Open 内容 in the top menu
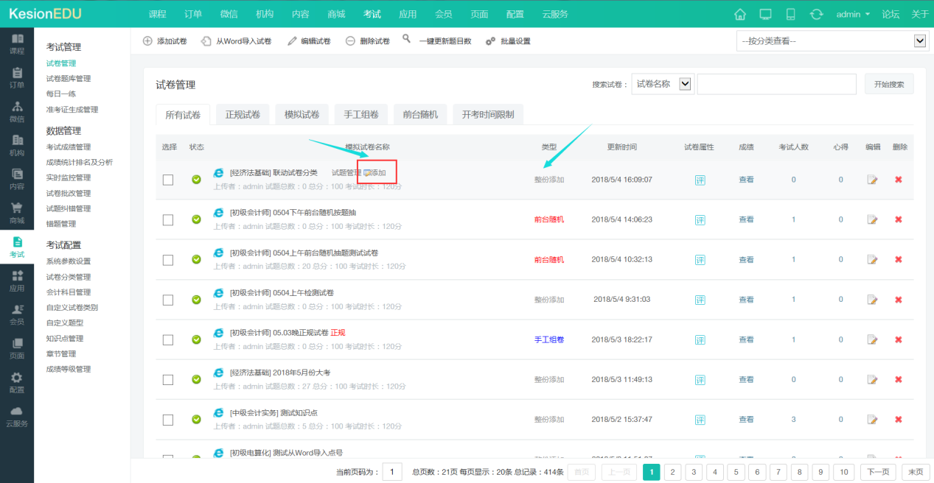Screen dimensions: 934x483 click(300, 14)
